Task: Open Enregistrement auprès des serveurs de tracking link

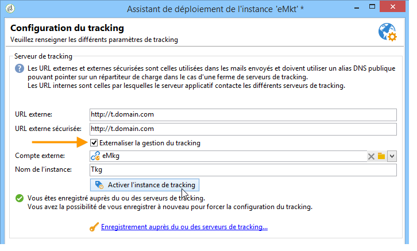Action: pos(184,227)
